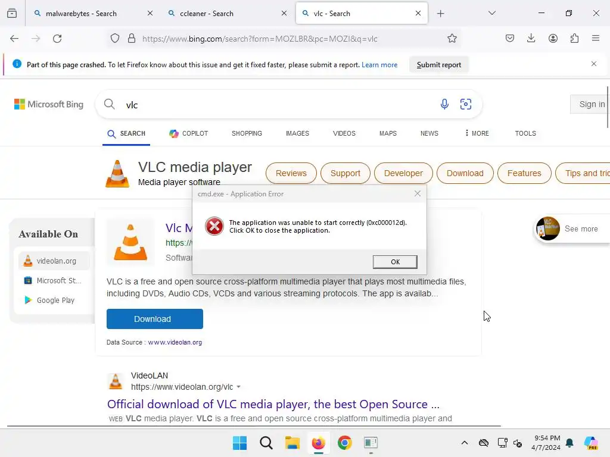
Task: Open the NEWS results tab
Action: point(429,133)
